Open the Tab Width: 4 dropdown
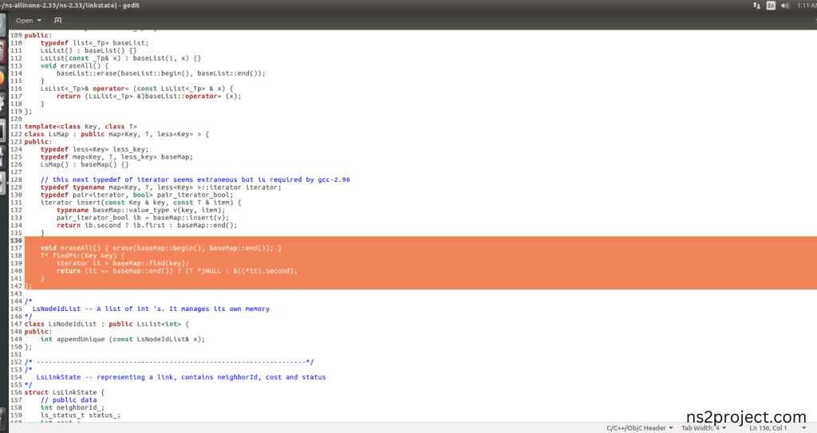This screenshot has width=817, height=433. click(x=704, y=427)
